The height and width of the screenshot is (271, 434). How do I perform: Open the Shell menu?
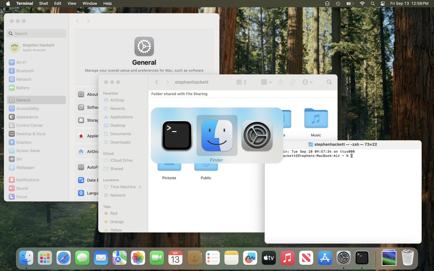(x=43, y=3)
